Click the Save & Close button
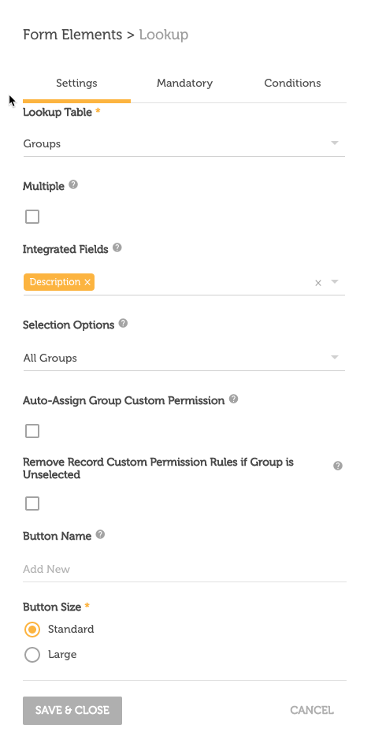This screenshot has height=732, width=371. (x=72, y=711)
